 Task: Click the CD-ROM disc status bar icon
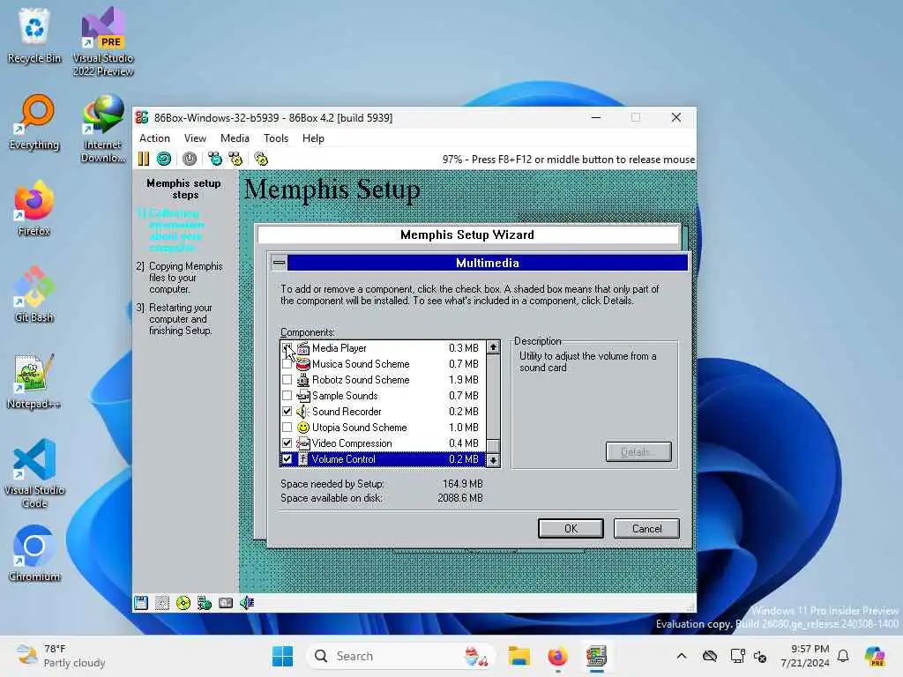click(183, 603)
